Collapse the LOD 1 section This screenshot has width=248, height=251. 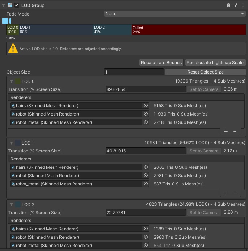coord(11,143)
